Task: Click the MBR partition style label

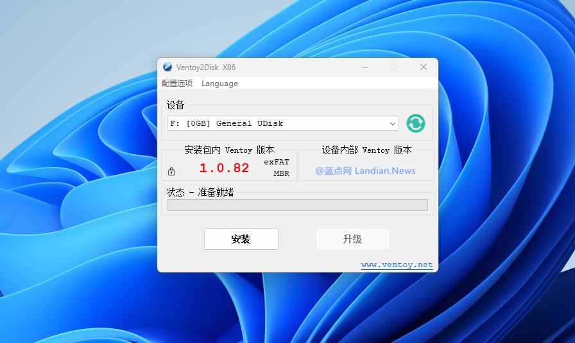Action: click(x=281, y=173)
